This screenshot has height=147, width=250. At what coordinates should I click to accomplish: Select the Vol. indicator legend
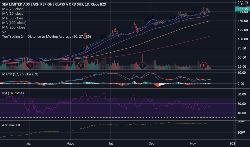(x=5, y=32)
